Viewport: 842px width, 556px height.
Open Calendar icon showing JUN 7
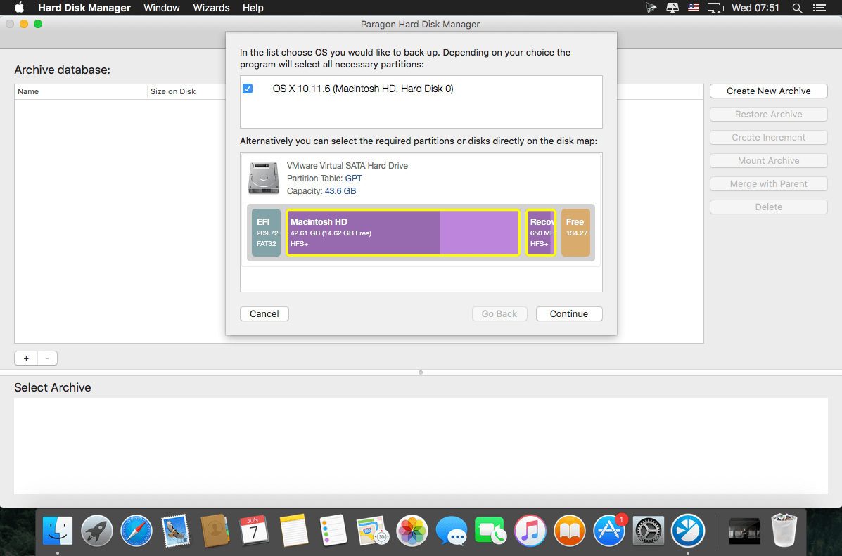click(255, 531)
